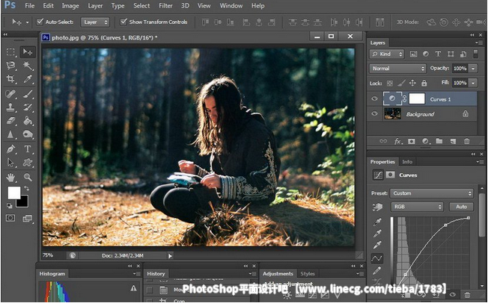Switch to the Styles tab
The height and width of the screenshot is (303, 488).
(308, 273)
